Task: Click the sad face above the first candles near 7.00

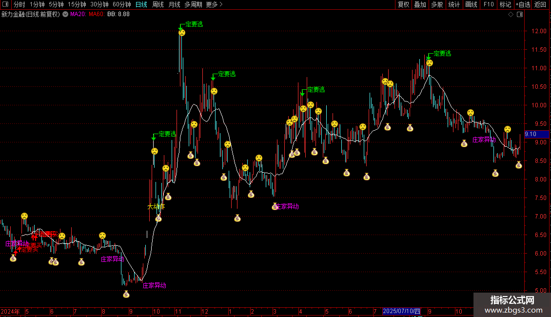Action: pos(24,216)
